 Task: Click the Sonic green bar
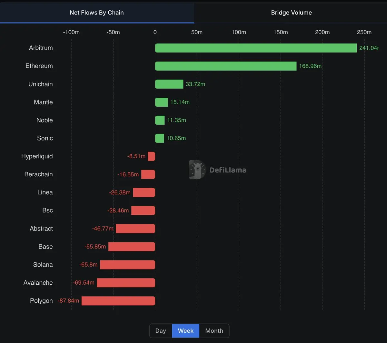click(x=160, y=138)
